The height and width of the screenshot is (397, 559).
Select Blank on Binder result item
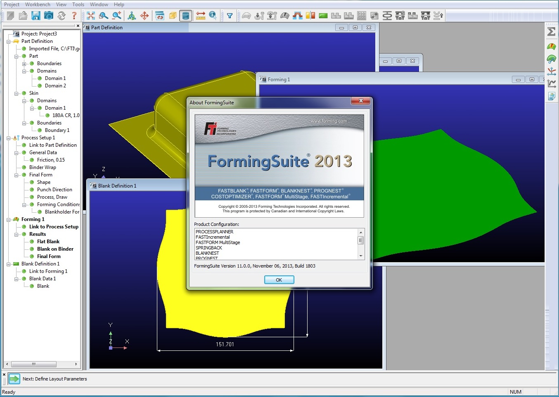tap(55, 249)
